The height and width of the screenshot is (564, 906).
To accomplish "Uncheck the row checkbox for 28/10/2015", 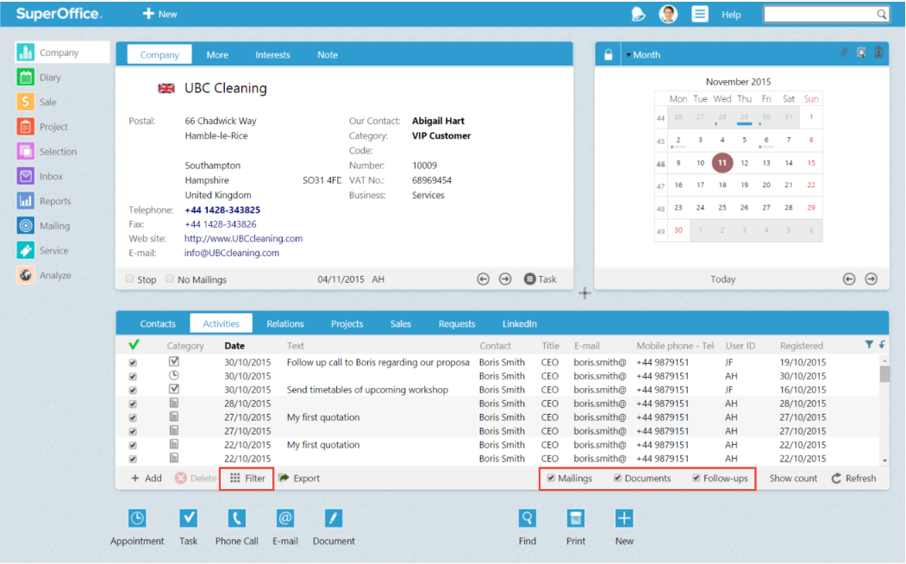I will pyautogui.click(x=133, y=404).
